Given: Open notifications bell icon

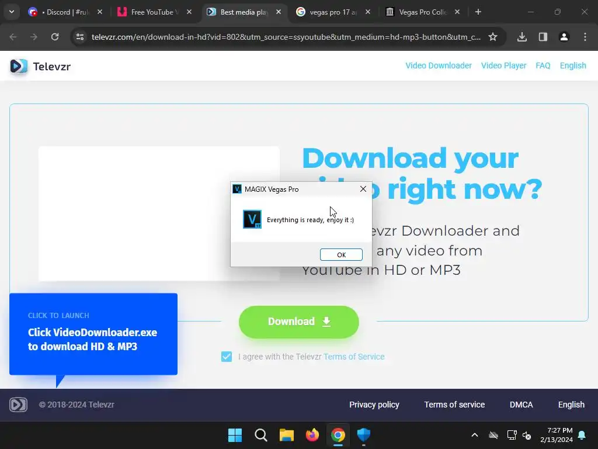Looking at the screenshot, I should coord(582,435).
